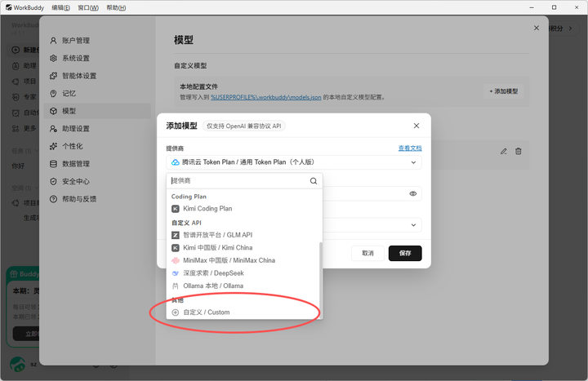Click search magnifier in provider search box

(314, 181)
